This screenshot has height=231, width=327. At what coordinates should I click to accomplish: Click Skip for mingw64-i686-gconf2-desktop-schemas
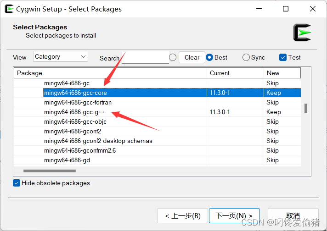tap(272, 141)
